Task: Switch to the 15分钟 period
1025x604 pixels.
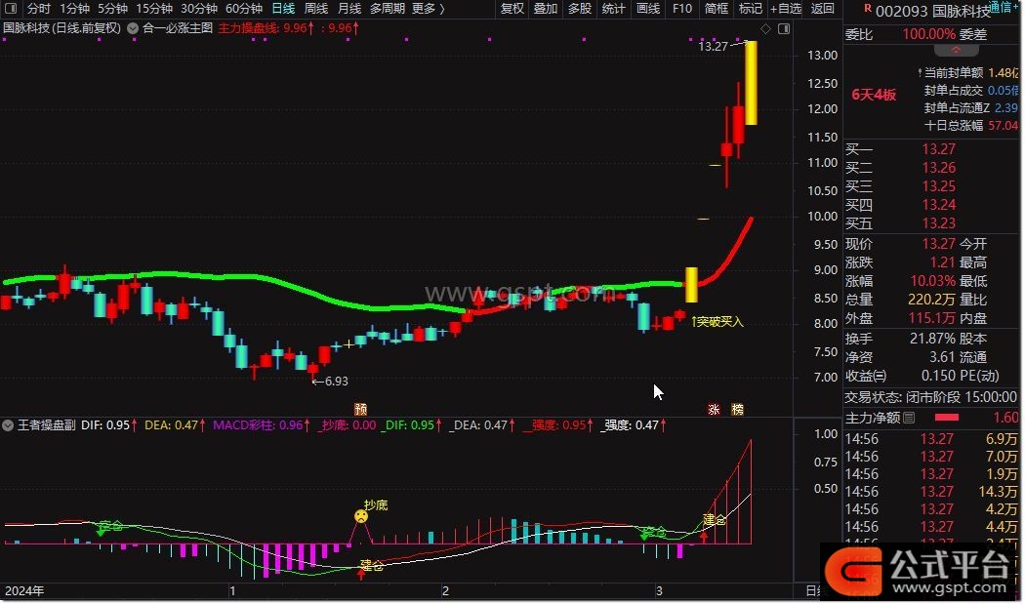Action: (x=154, y=9)
